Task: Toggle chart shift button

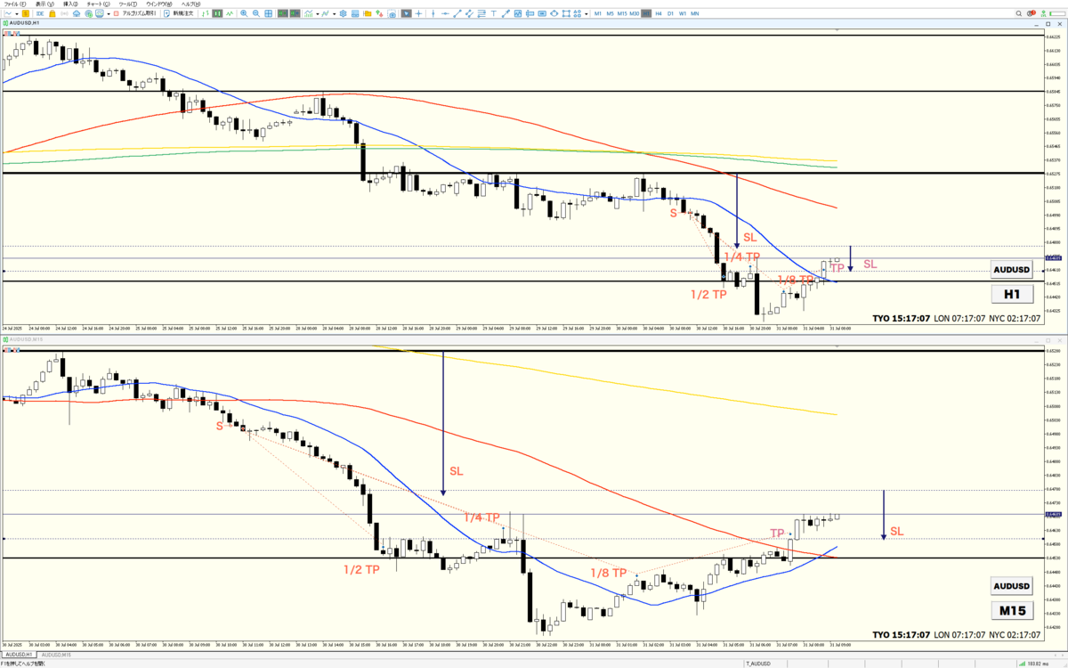Action: pyautogui.click(x=295, y=14)
